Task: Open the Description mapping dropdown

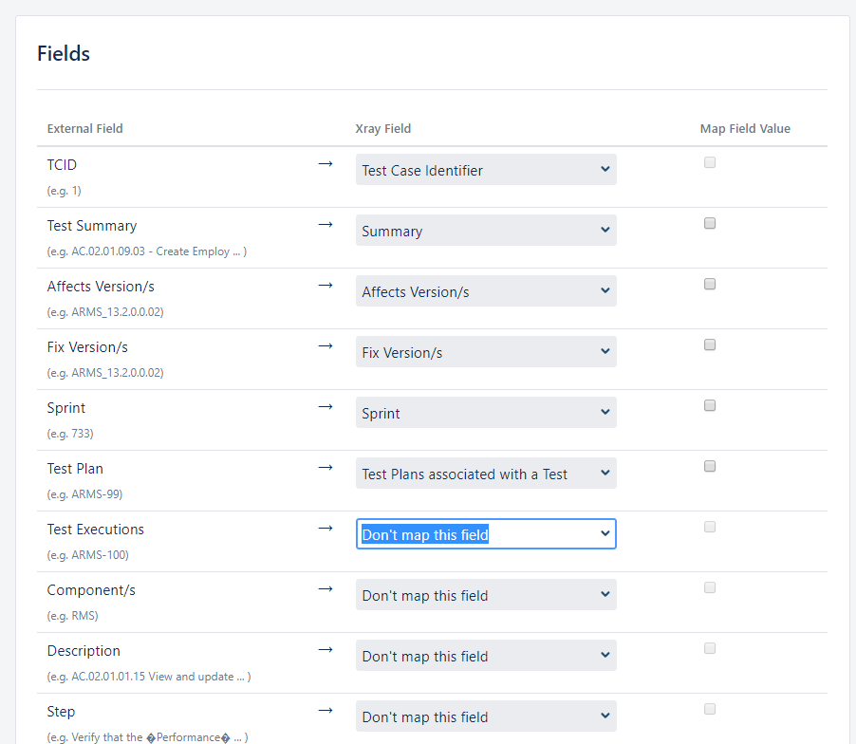Action: click(486, 656)
